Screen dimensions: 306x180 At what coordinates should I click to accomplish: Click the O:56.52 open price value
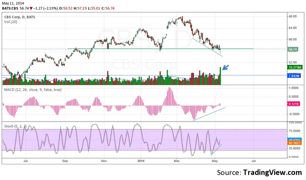click(x=66, y=9)
